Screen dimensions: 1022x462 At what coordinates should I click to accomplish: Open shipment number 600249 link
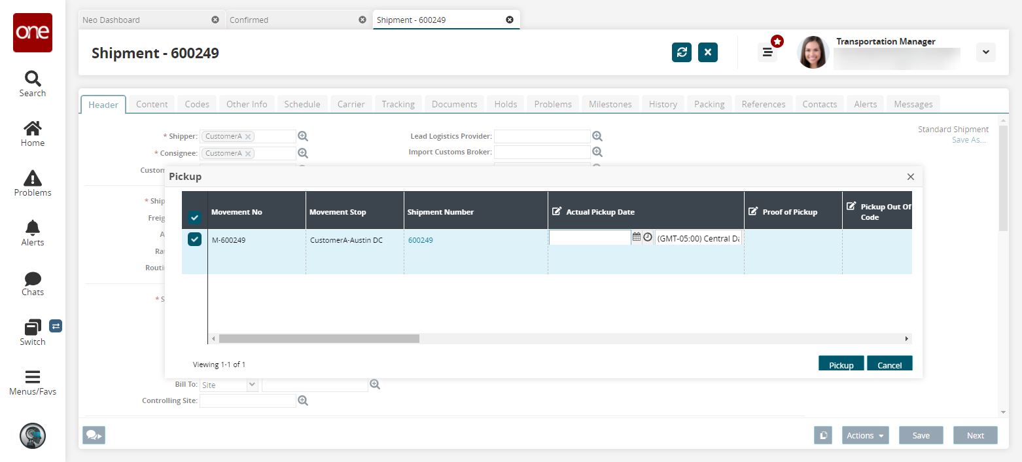point(420,240)
